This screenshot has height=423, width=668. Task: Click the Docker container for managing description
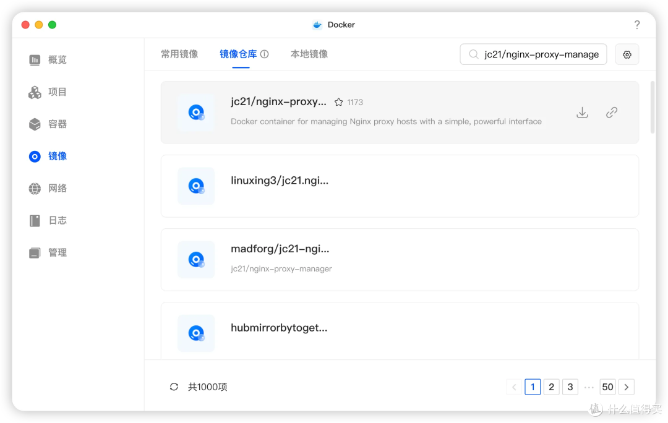point(386,121)
